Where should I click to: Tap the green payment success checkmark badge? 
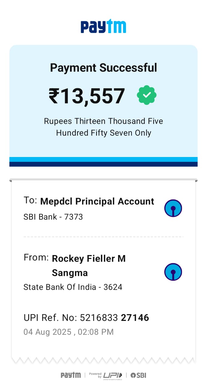point(147,95)
